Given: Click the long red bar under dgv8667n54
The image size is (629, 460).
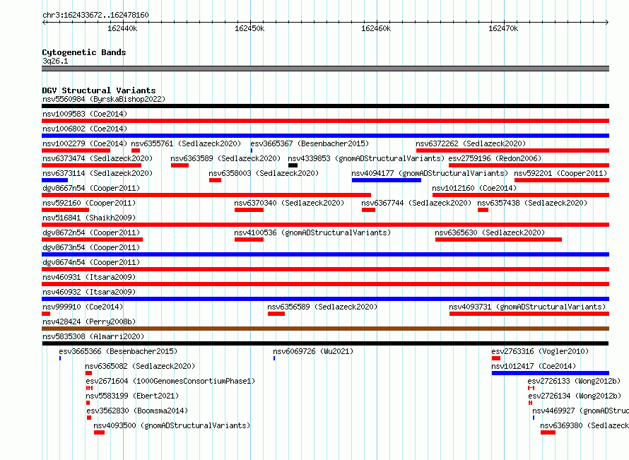Looking at the screenshot, I should [206, 195].
